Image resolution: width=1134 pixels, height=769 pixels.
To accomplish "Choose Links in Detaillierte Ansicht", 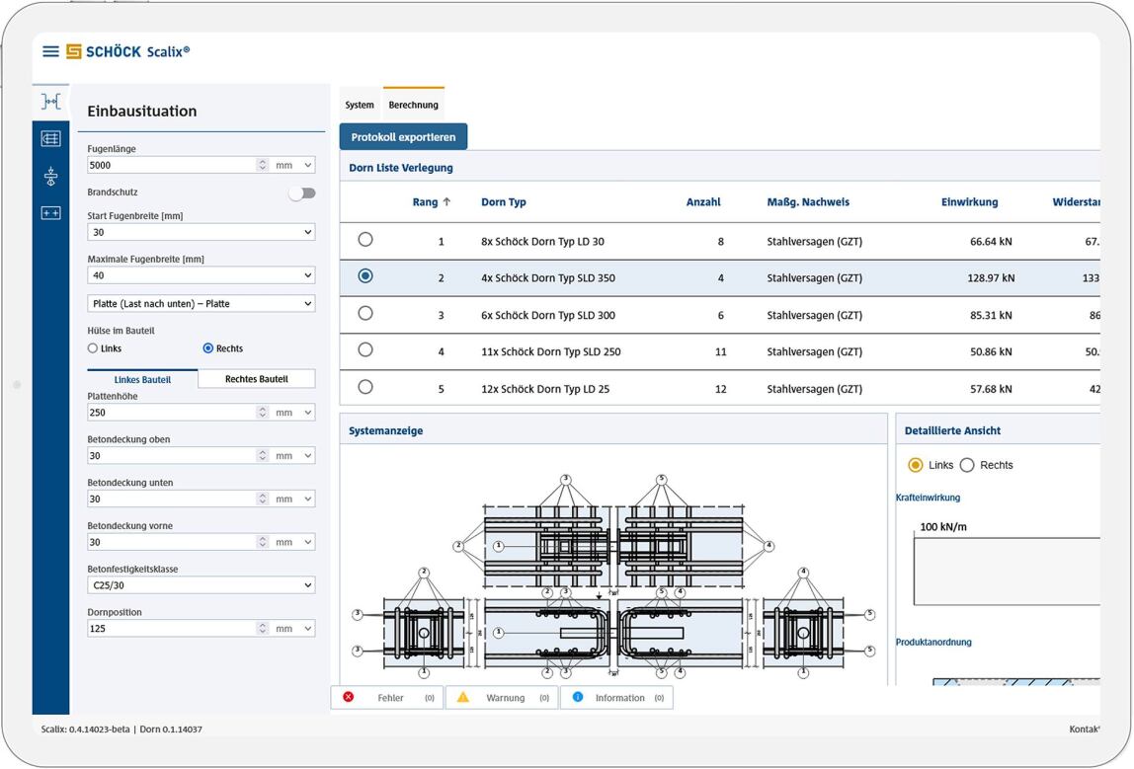I will [916, 465].
